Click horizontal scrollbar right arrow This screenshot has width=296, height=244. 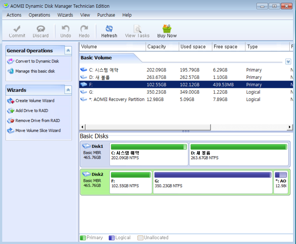pyautogui.click(x=290, y=127)
